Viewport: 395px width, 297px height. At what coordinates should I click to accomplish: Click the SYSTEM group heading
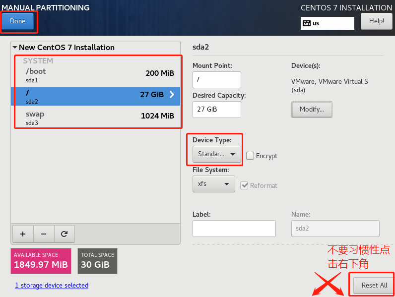pyautogui.click(x=38, y=61)
